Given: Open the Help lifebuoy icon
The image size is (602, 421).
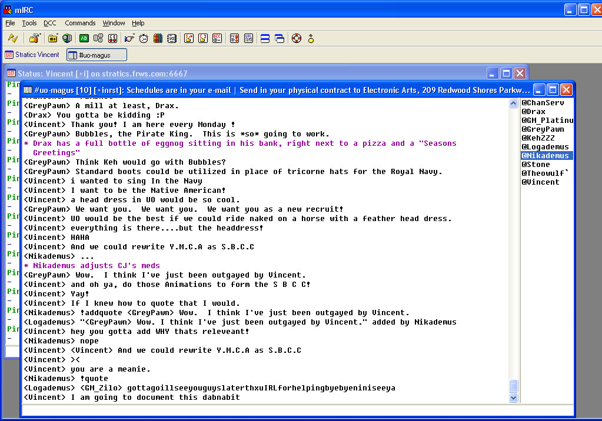Looking at the screenshot, I should [x=297, y=38].
